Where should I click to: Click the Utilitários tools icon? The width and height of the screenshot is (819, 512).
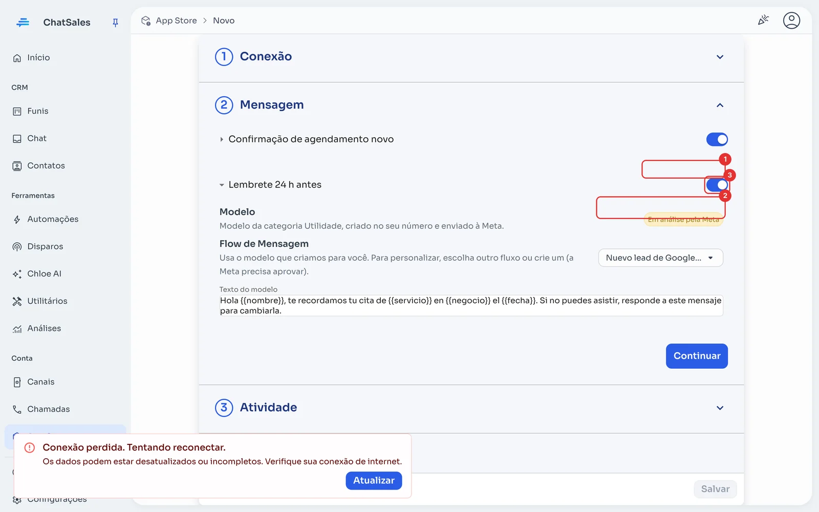[x=17, y=301]
